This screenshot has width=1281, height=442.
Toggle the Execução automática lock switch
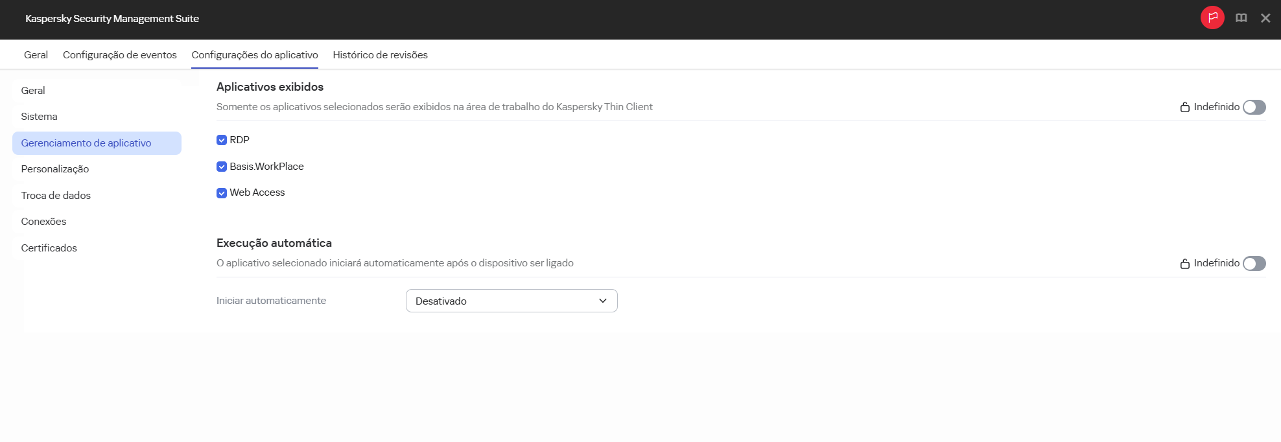[1254, 263]
